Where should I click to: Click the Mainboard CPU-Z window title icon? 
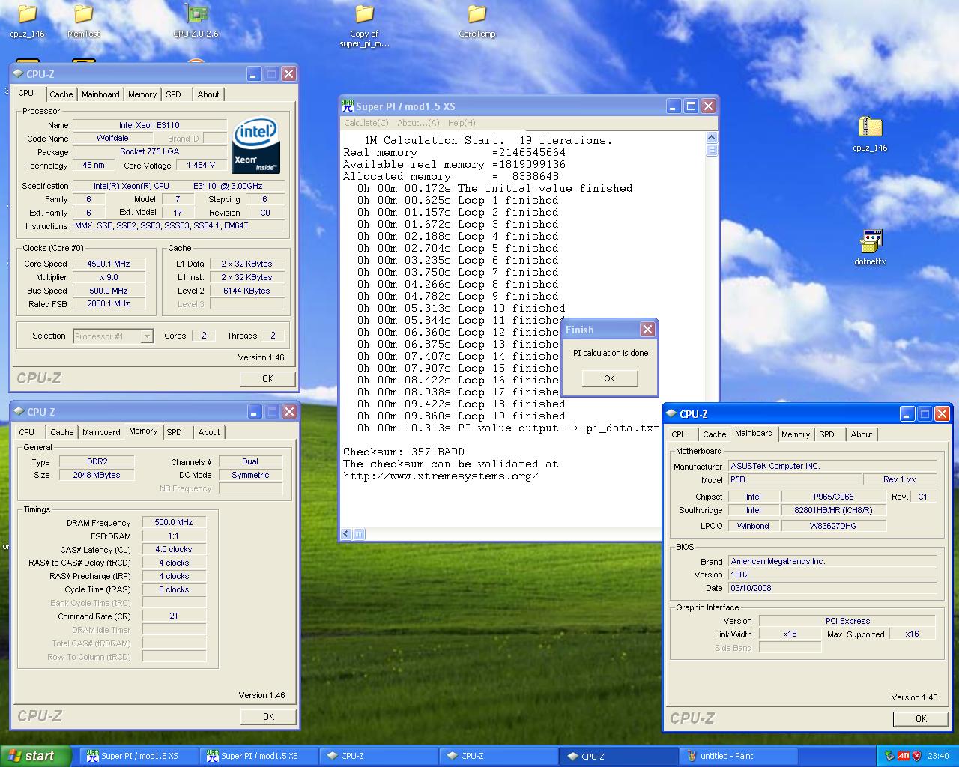671,413
